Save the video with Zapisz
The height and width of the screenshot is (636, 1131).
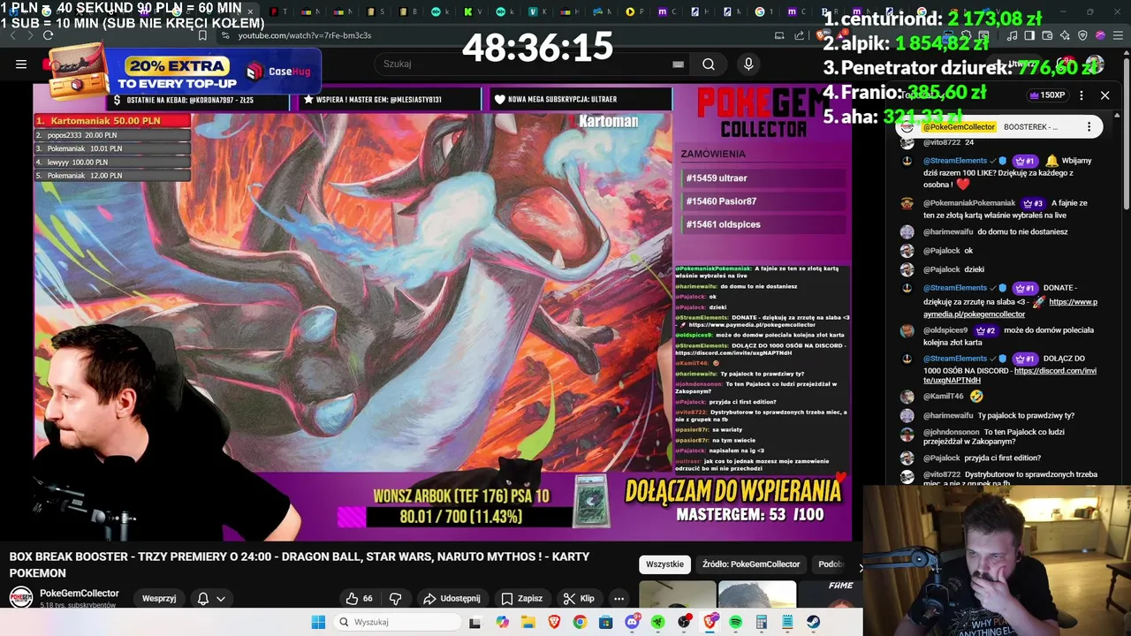click(x=521, y=598)
